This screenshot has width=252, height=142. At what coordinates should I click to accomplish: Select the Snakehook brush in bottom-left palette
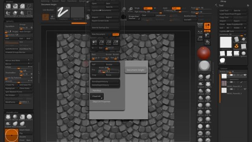tap(8, 124)
